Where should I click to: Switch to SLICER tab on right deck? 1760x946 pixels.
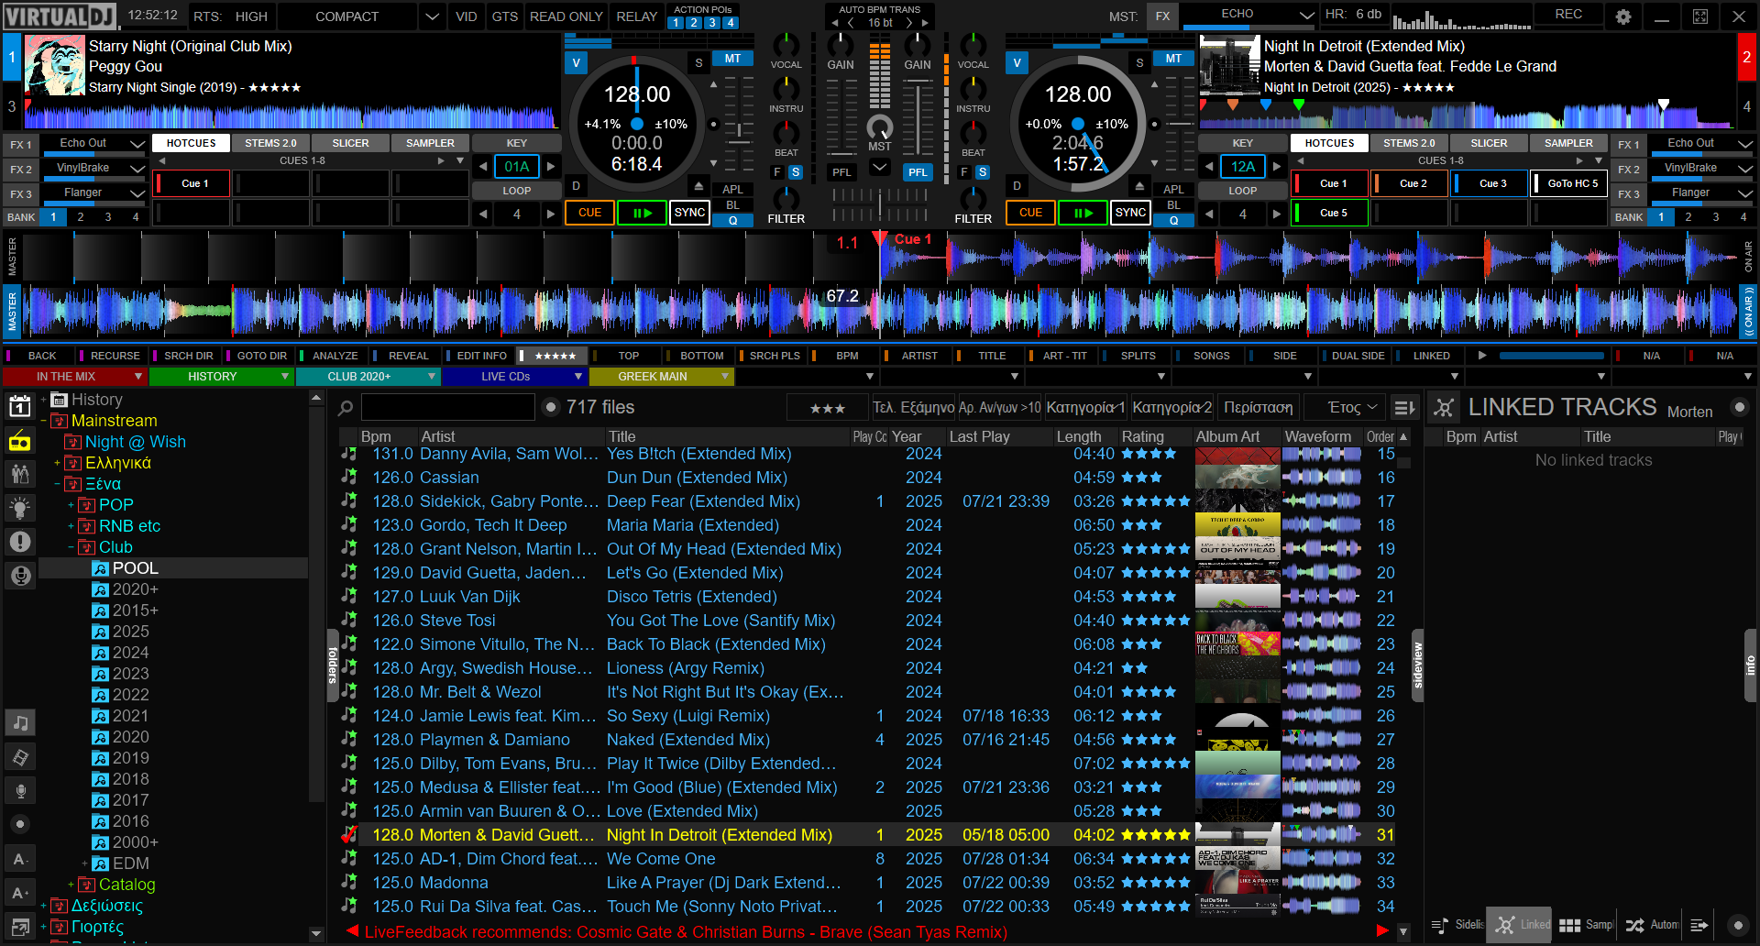pos(1489,143)
